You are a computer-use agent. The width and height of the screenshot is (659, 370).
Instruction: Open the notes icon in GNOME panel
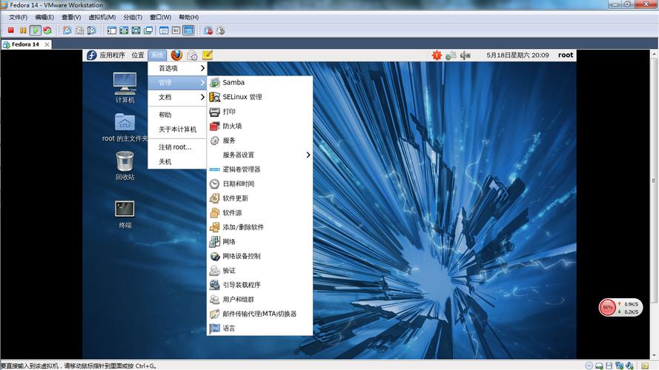pyautogui.click(x=208, y=55)
